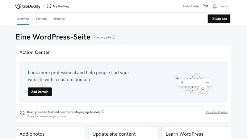
Task: Open the shopping cart
Action: tap(206, 6)
